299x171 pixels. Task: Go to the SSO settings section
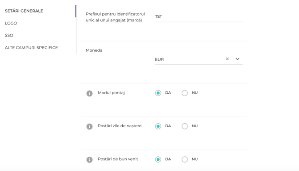[x=9, y=35]
